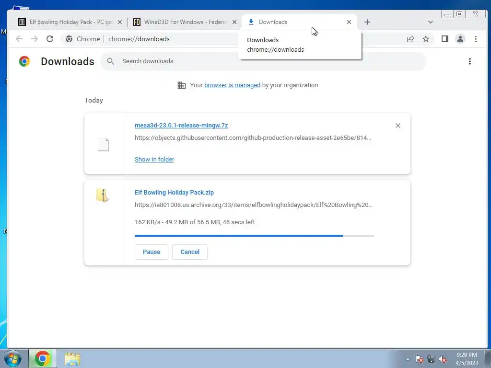Open the Windows Start menu

click(13, 359)
